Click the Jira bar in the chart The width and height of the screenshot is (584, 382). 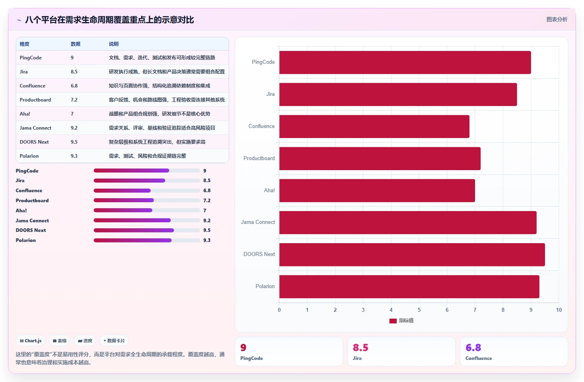pyautogui.click(x=398, y=94)
